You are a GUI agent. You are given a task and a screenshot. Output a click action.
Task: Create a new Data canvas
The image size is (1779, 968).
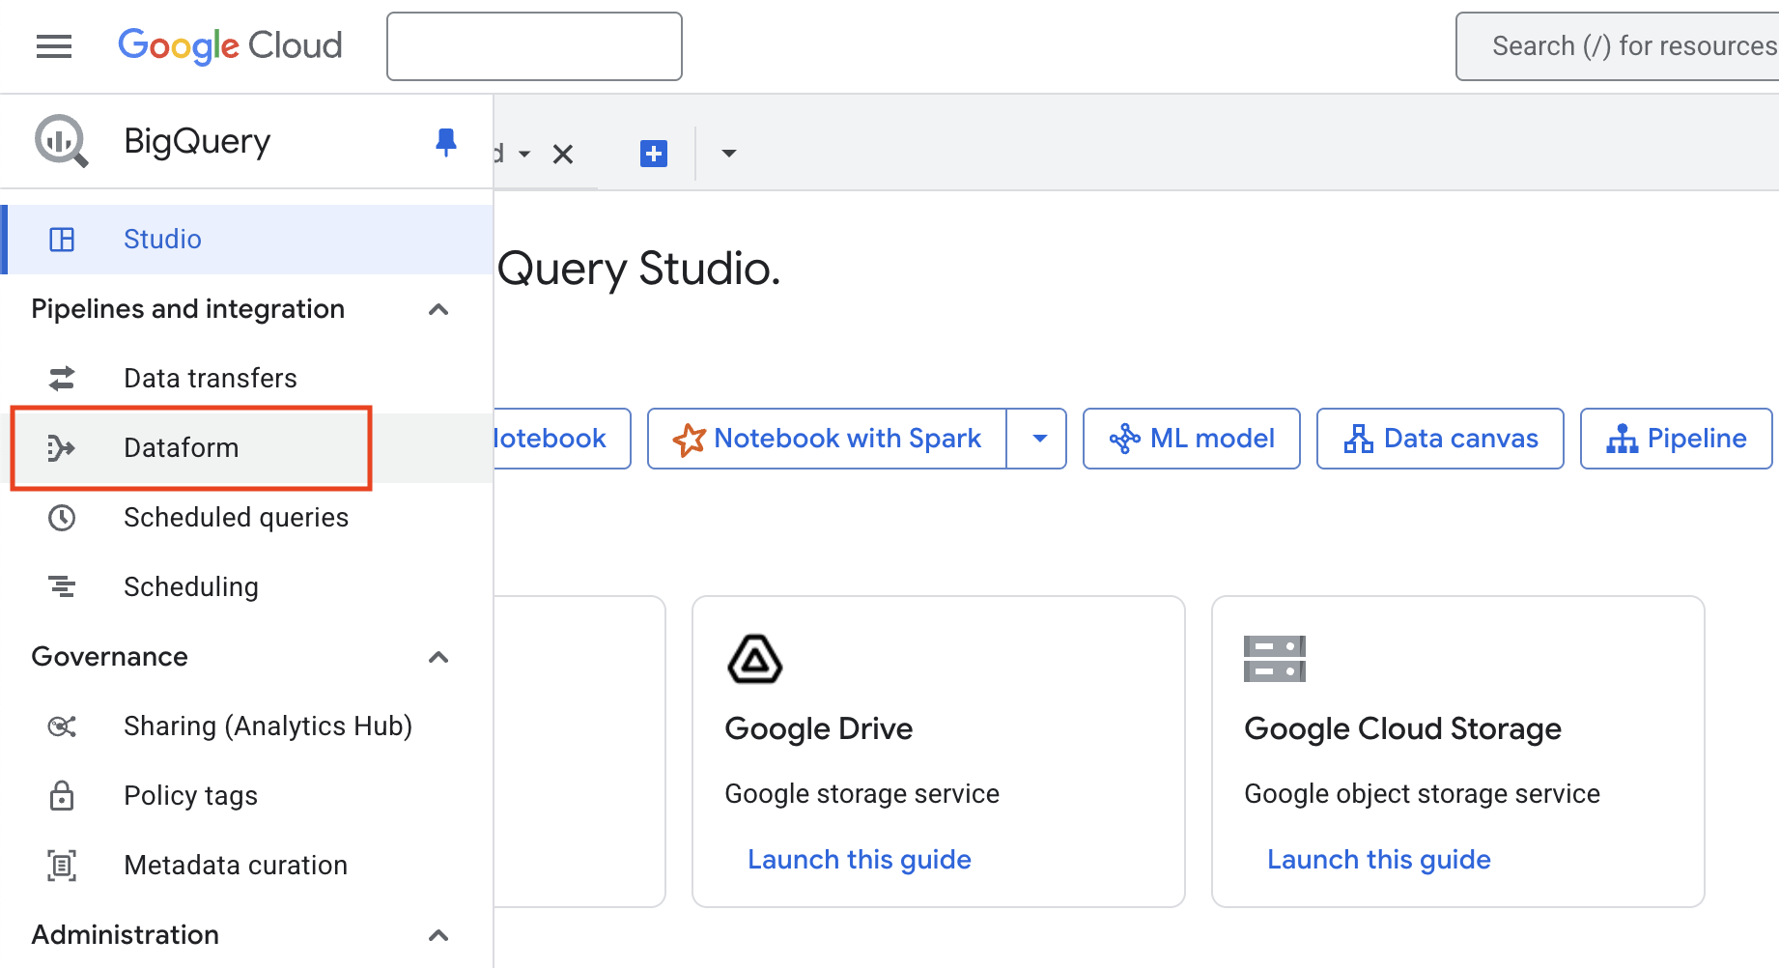point(1440,439)
